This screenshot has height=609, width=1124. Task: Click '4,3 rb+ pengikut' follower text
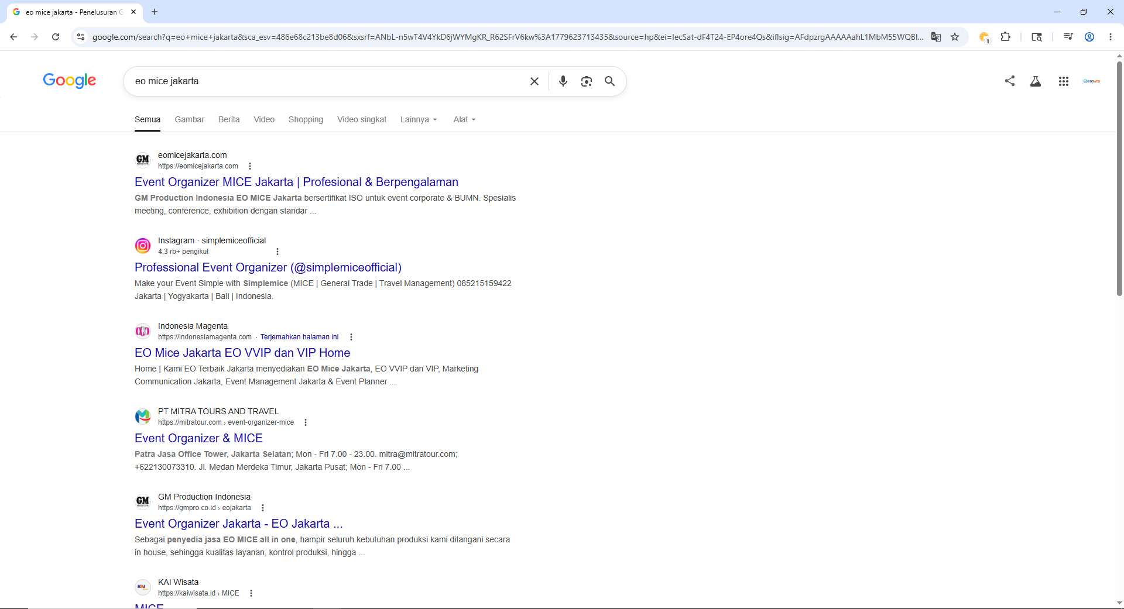(183, 252)
